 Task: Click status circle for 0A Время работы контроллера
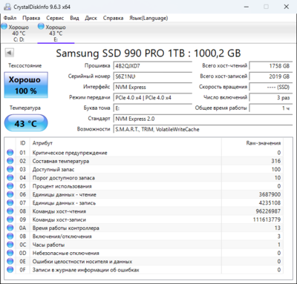click(10, 228)
